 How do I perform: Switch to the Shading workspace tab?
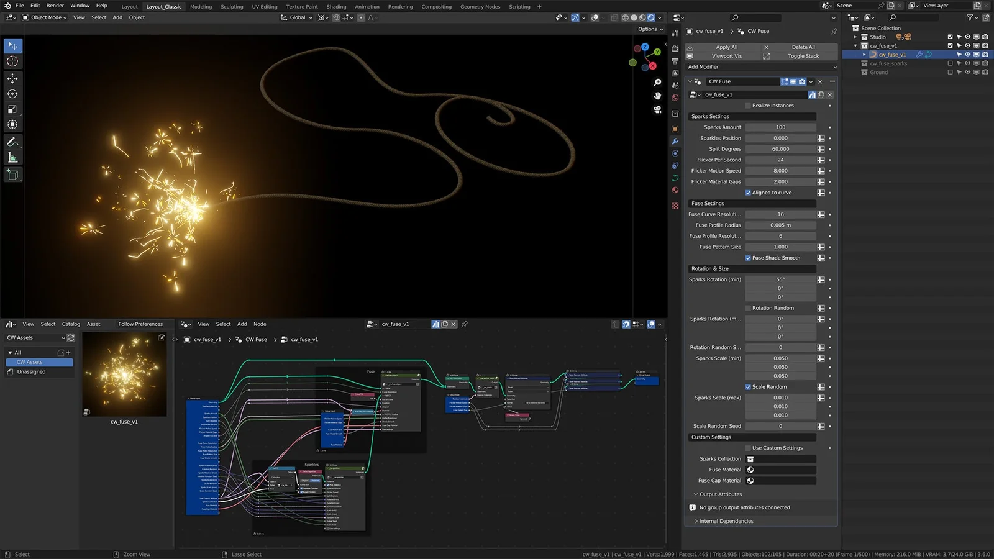pyautogui.click(x=336, y=7)
